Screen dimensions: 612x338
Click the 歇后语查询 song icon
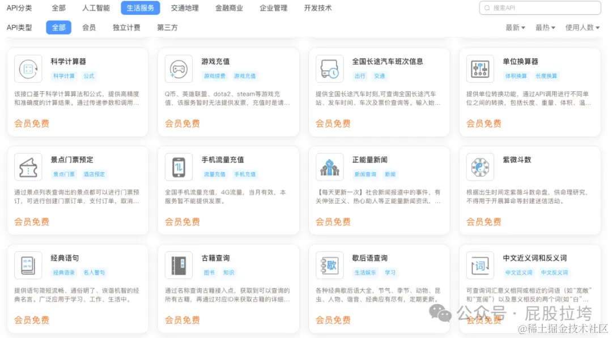[x=329, y=264]
